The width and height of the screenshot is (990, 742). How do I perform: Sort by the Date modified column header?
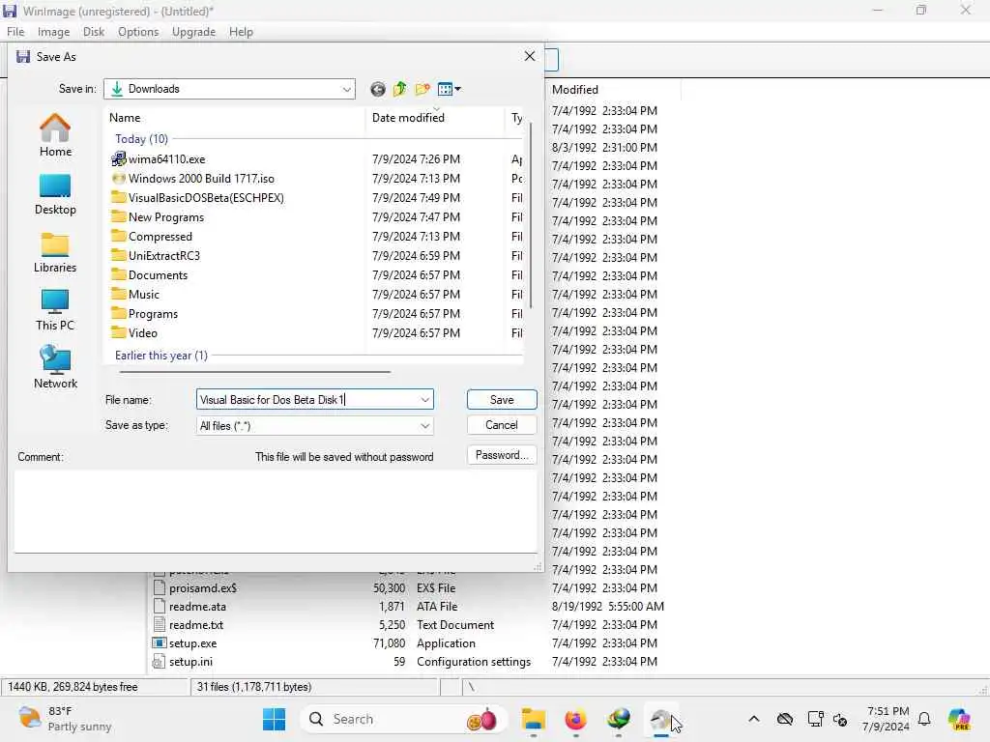tap(435, 117)
